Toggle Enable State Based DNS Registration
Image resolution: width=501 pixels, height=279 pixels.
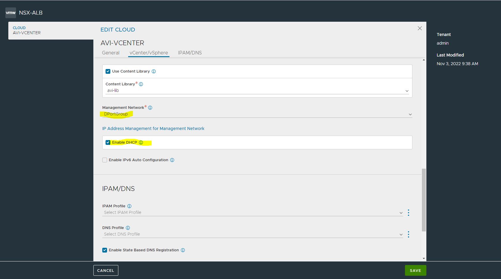point(105,250)
